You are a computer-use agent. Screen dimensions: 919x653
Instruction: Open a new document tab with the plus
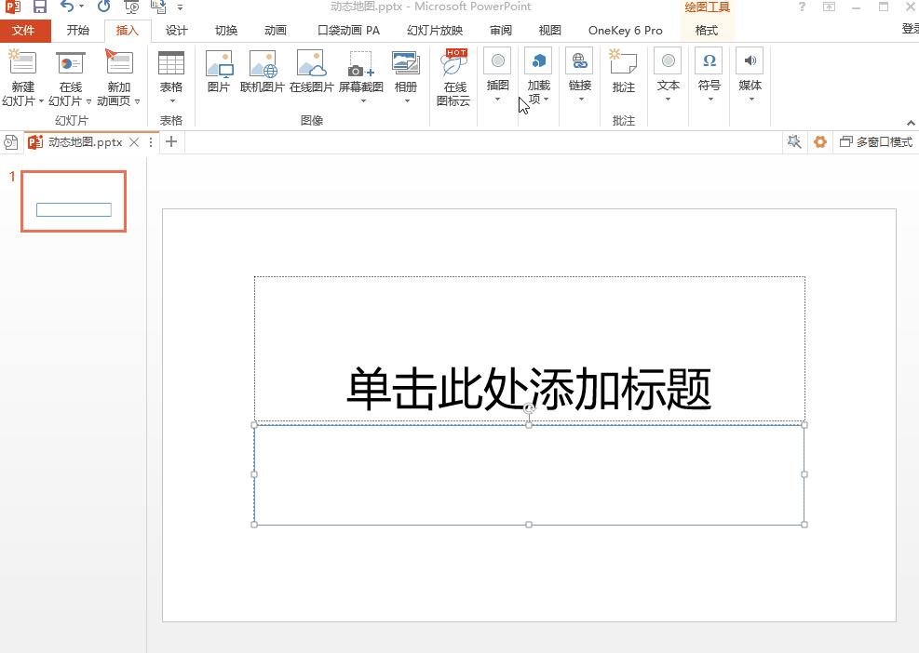click(171, 141)
